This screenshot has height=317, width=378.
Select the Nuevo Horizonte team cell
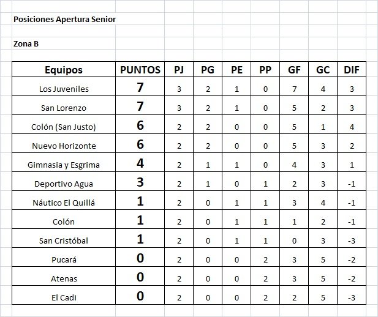[64, 144]
